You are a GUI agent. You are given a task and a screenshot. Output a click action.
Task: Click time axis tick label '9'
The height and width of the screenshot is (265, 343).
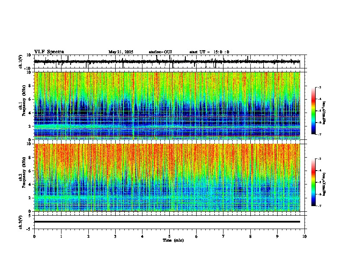point(277,236)
